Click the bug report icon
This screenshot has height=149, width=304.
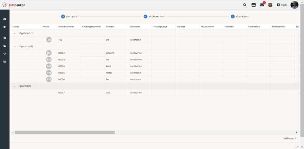click(270, 5)
